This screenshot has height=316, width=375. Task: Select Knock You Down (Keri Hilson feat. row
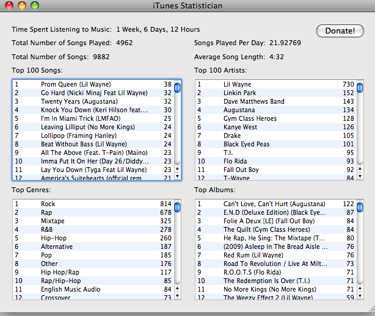tap(93, 110)
